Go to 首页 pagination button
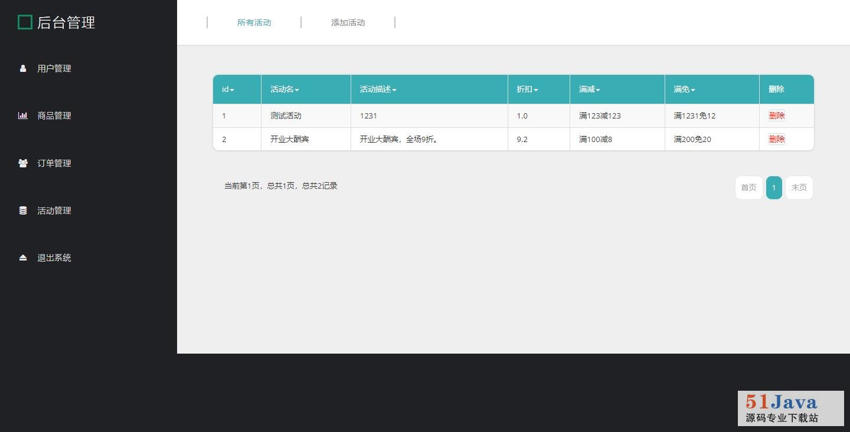 coord(748,187)
